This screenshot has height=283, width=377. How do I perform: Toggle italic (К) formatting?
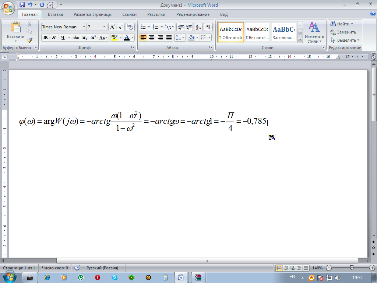coord(54,38)
